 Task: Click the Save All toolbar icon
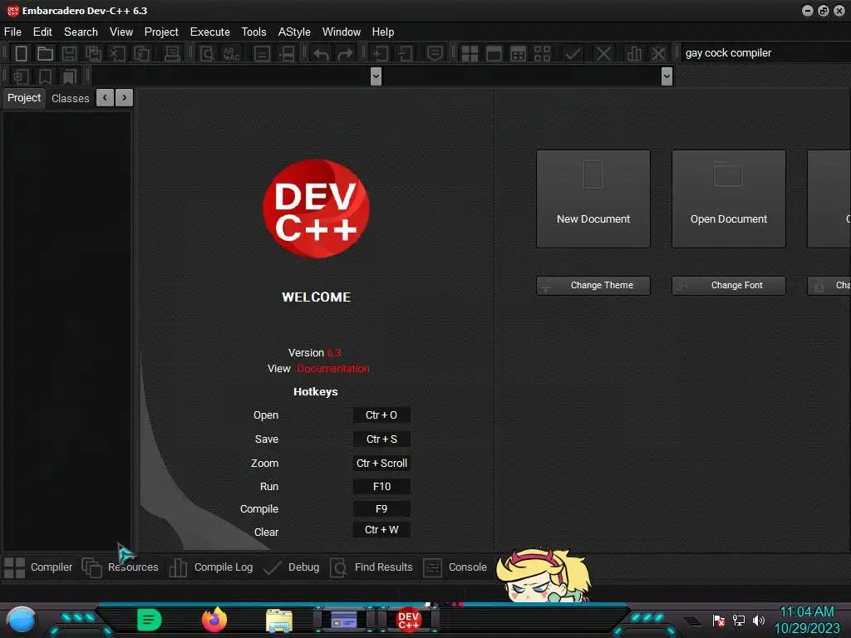[93, 53]
